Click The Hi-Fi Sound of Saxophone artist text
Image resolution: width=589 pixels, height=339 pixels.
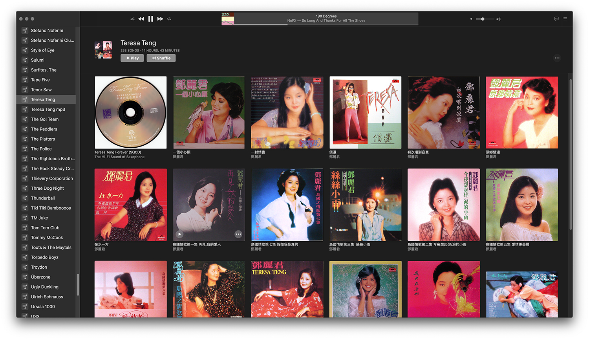point(119,157)
